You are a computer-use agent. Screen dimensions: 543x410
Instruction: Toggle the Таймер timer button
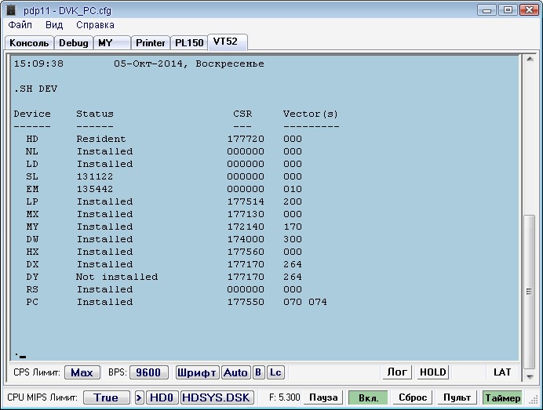pyautogui.click(x=502, y=397)
